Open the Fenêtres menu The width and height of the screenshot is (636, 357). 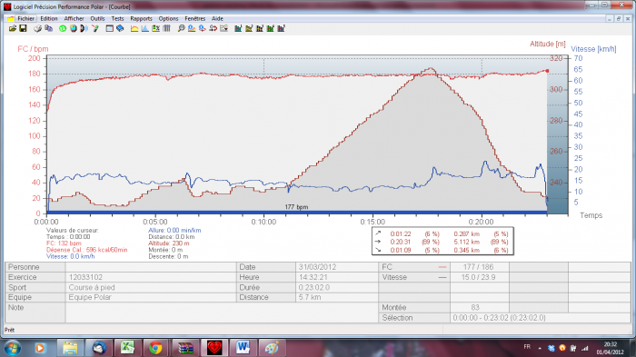[x=195, y=19]
